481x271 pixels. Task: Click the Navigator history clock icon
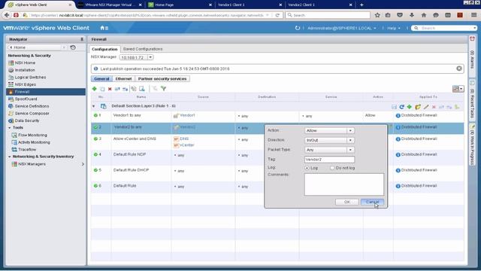click(x=73, y=47)
